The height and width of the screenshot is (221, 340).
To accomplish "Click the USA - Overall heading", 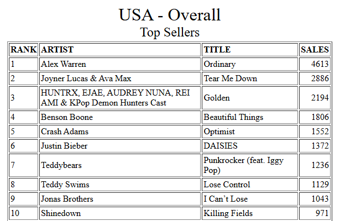I will (x=170, y=15).
